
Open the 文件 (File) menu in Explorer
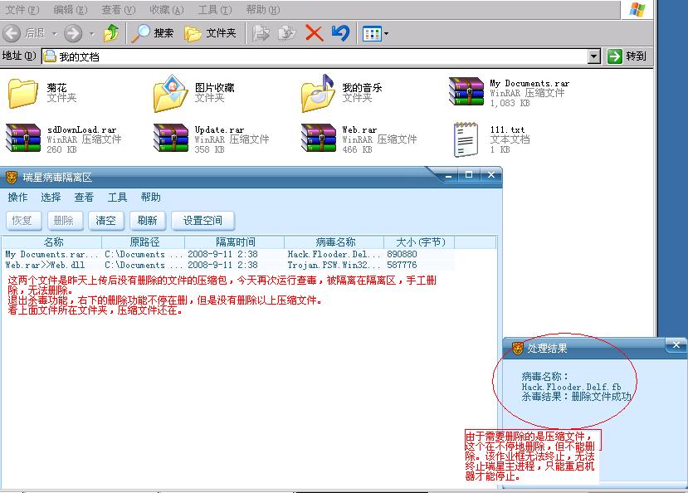(x=22, y=10)
